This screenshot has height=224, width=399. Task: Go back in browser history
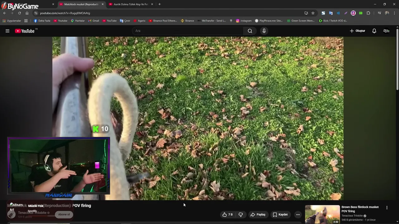(4, 13)
